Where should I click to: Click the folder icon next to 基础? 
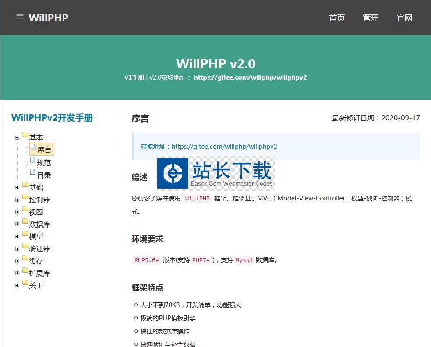coord(25,184)
